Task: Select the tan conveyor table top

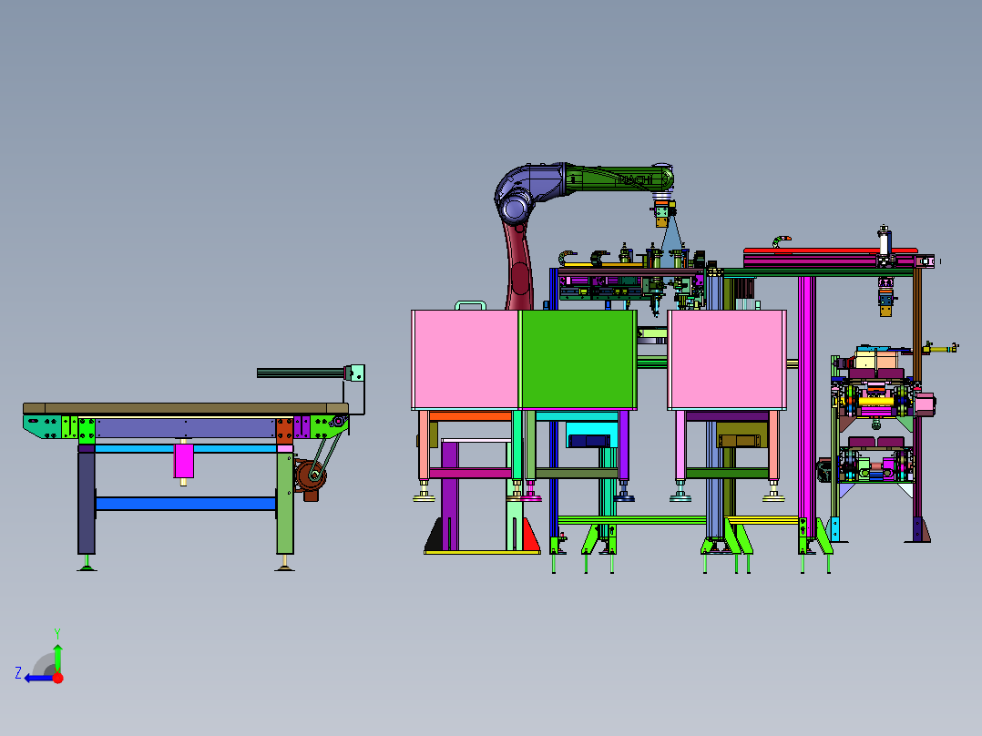Action: [x=186, y=408]
